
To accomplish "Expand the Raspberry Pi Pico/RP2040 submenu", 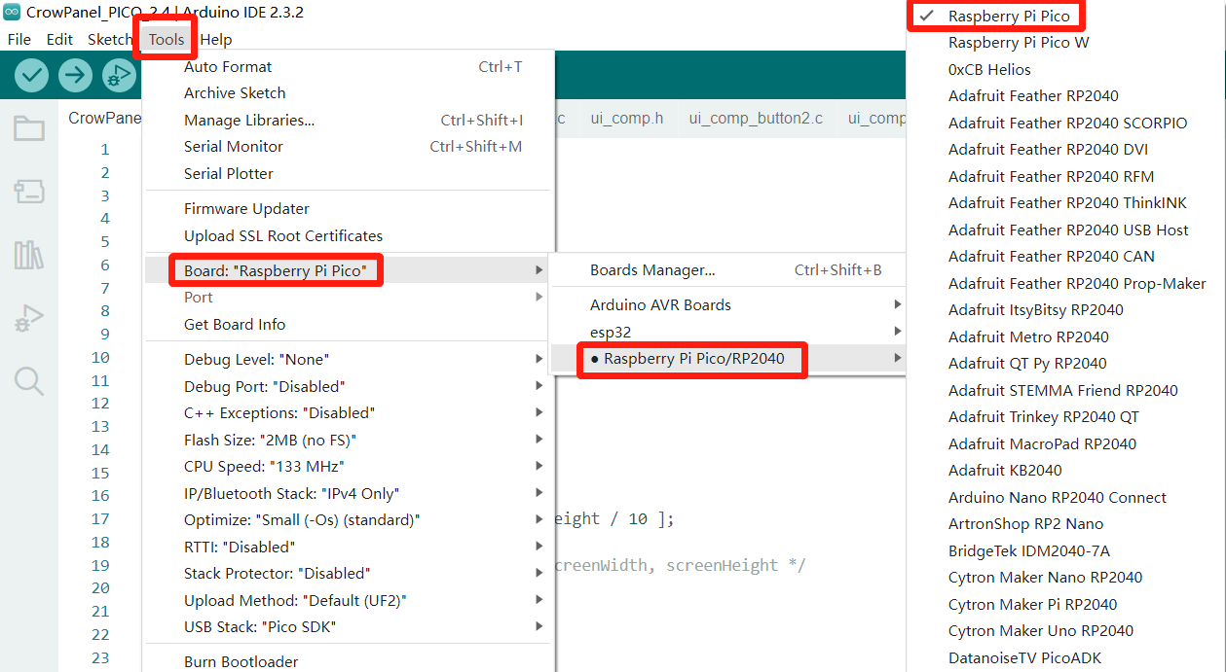I will tap(727, 359).
